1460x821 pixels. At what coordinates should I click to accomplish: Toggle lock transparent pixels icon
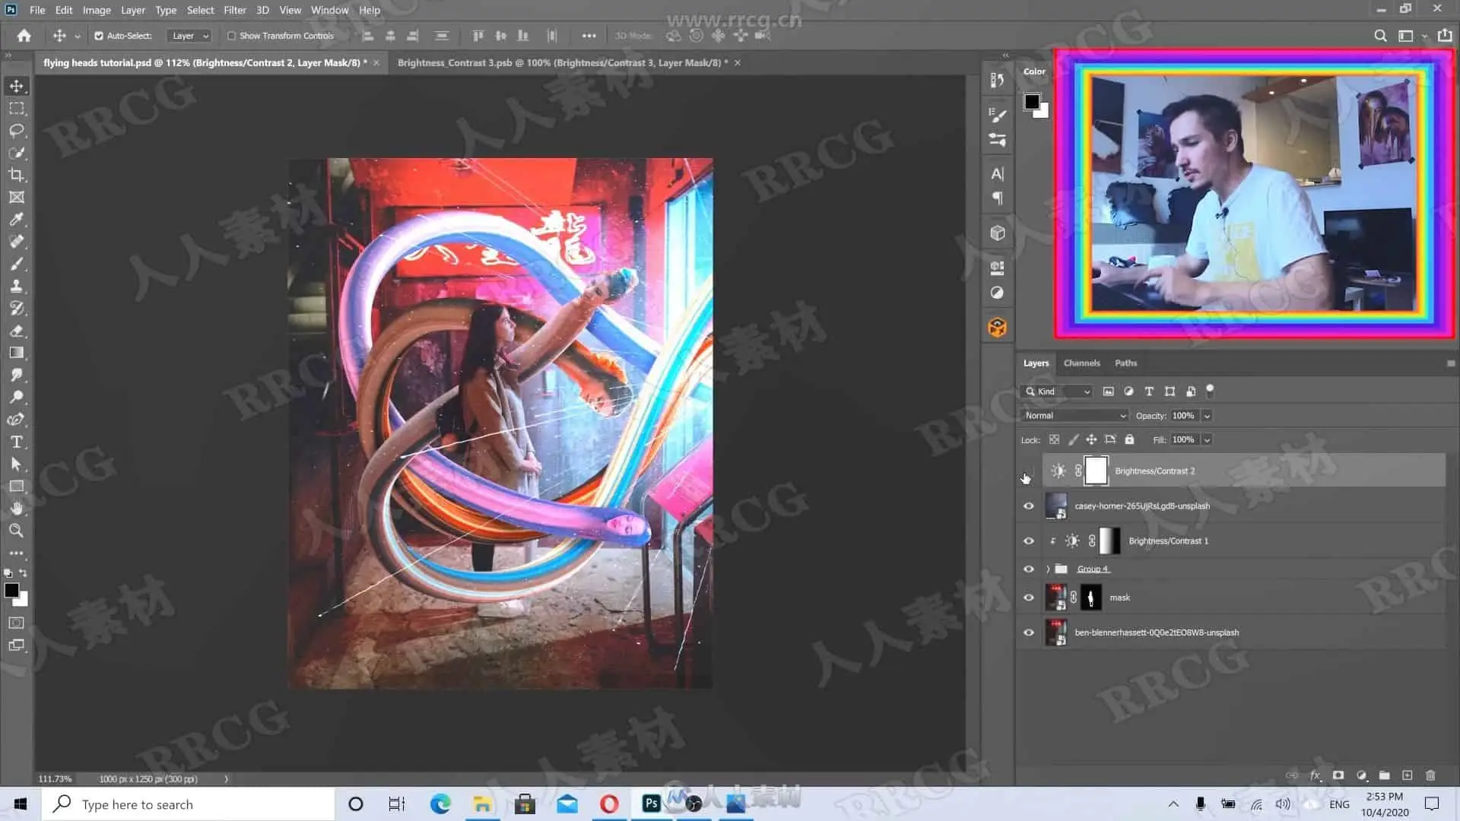[x=1054, y=439]
